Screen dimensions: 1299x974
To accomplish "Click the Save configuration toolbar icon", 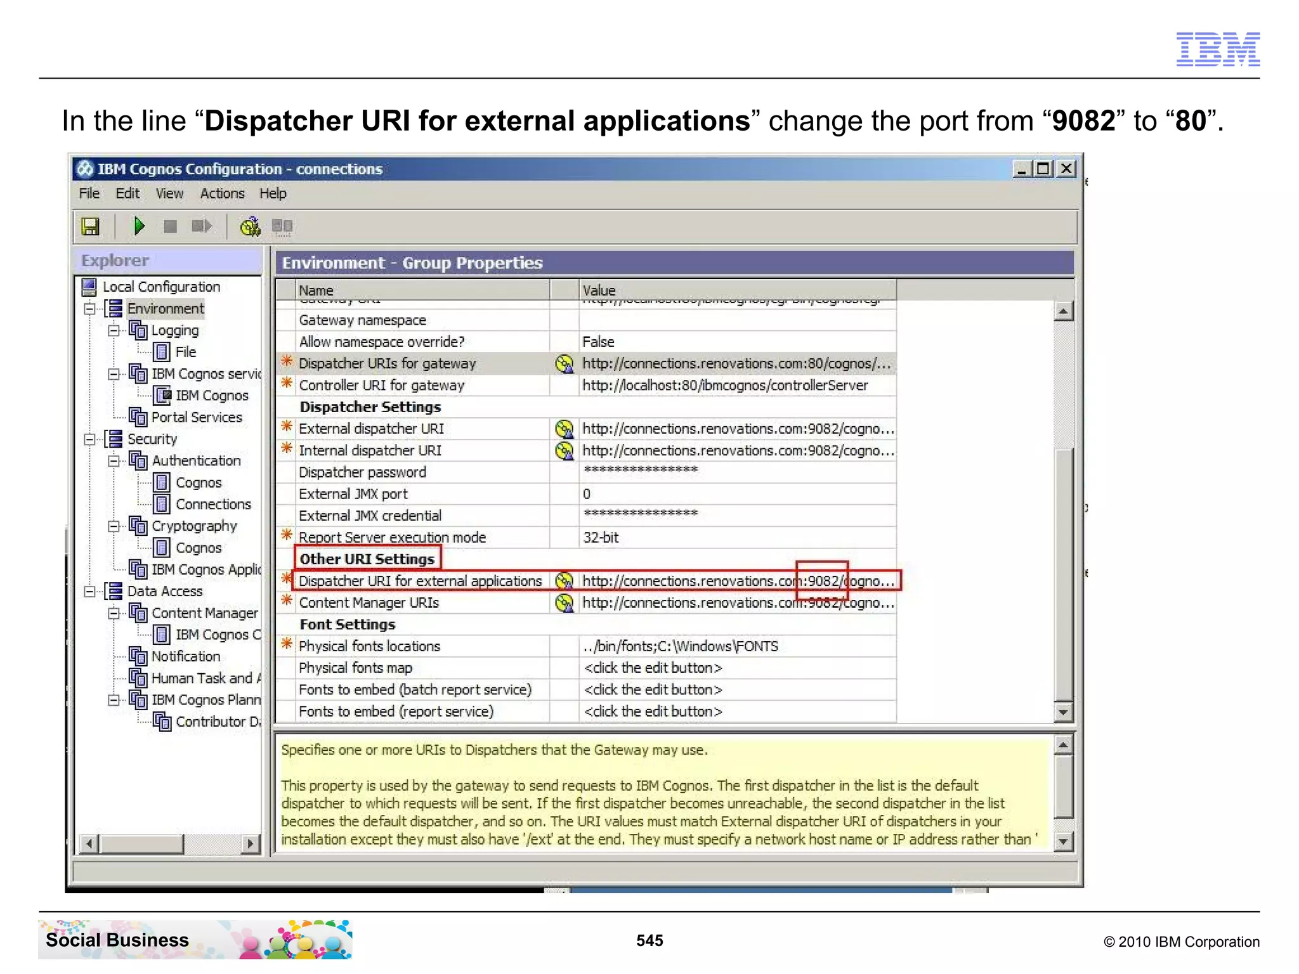I will click(x=91, y=226).
